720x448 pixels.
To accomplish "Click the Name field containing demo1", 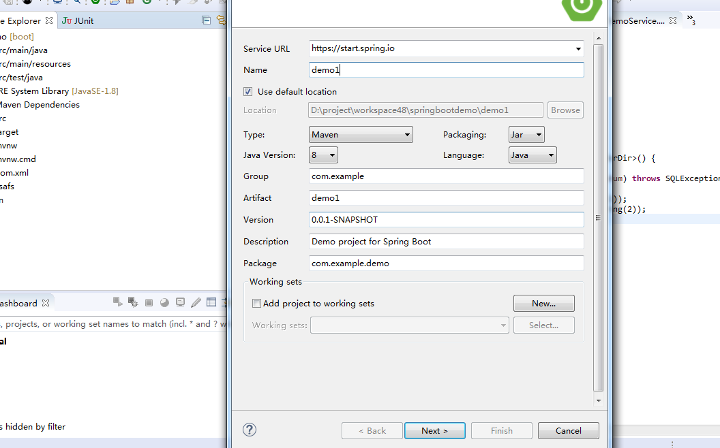I will point(447,69).
